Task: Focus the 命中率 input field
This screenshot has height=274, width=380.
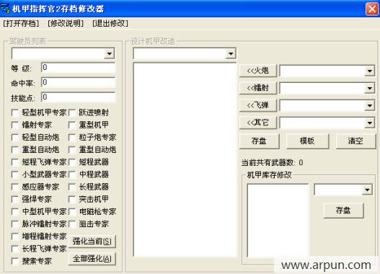Action: tap(79, 83)
